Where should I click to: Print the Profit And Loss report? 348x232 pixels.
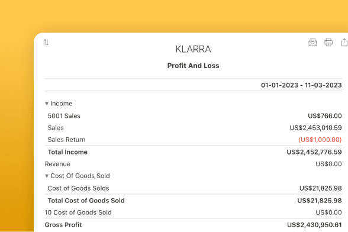coord(328,42)
